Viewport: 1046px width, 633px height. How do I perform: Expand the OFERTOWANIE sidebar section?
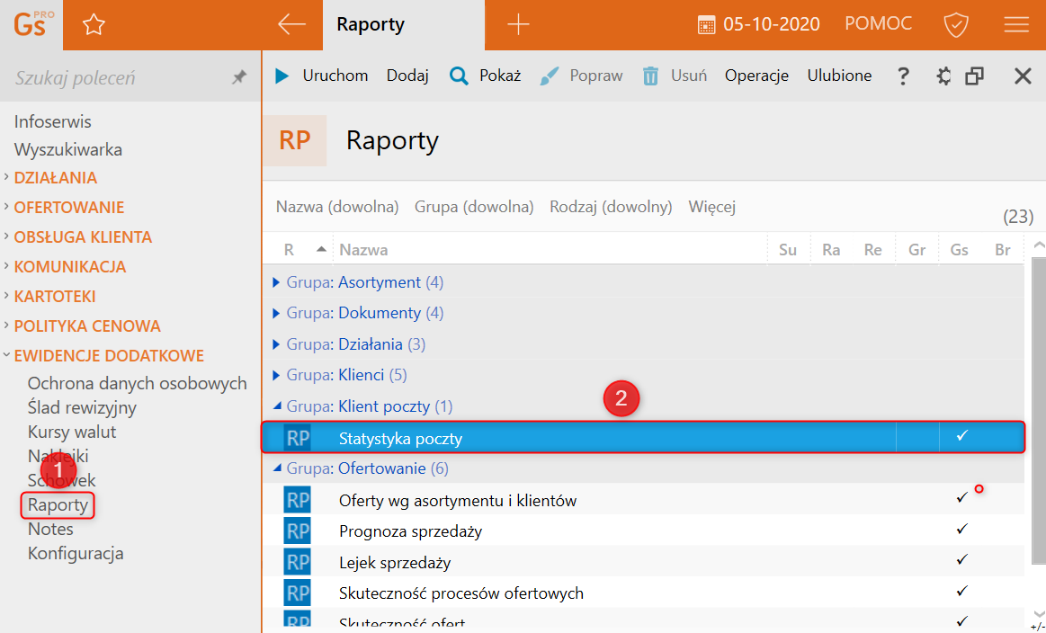(6, 206)
